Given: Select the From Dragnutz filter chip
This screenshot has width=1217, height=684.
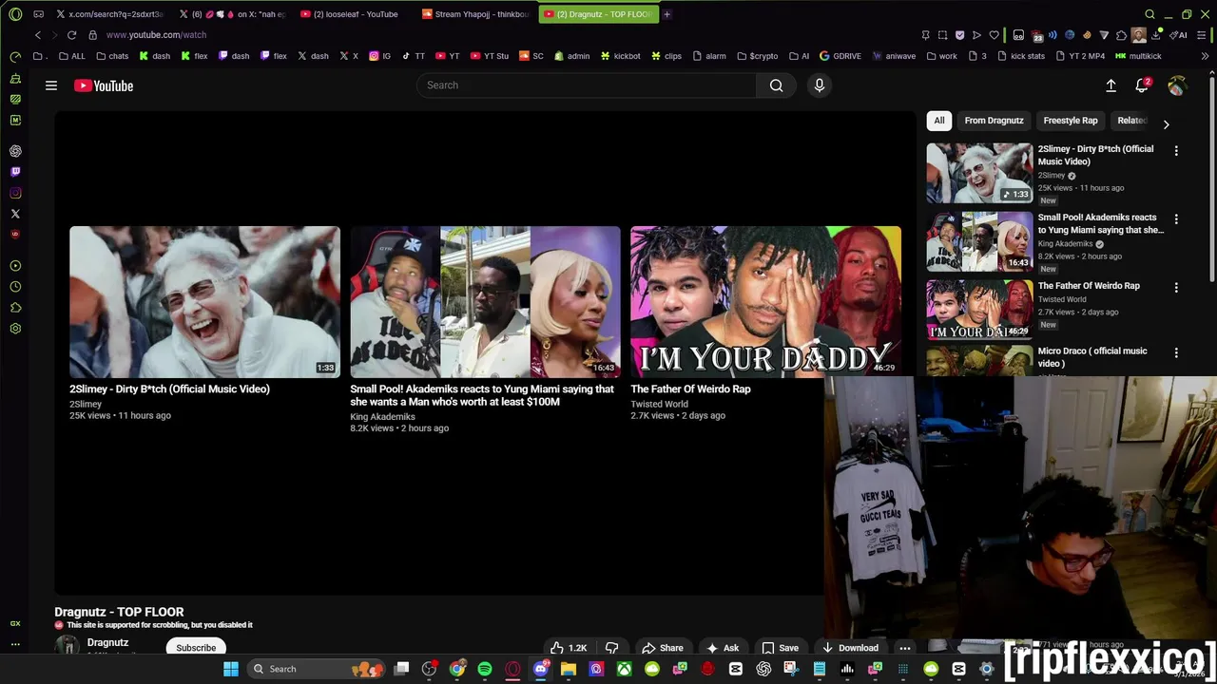Looking at the screenshot, I should 994,121.
